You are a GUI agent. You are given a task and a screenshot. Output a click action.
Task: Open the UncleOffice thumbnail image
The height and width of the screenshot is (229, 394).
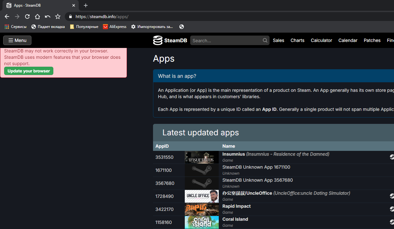click(x=202, y=196)
